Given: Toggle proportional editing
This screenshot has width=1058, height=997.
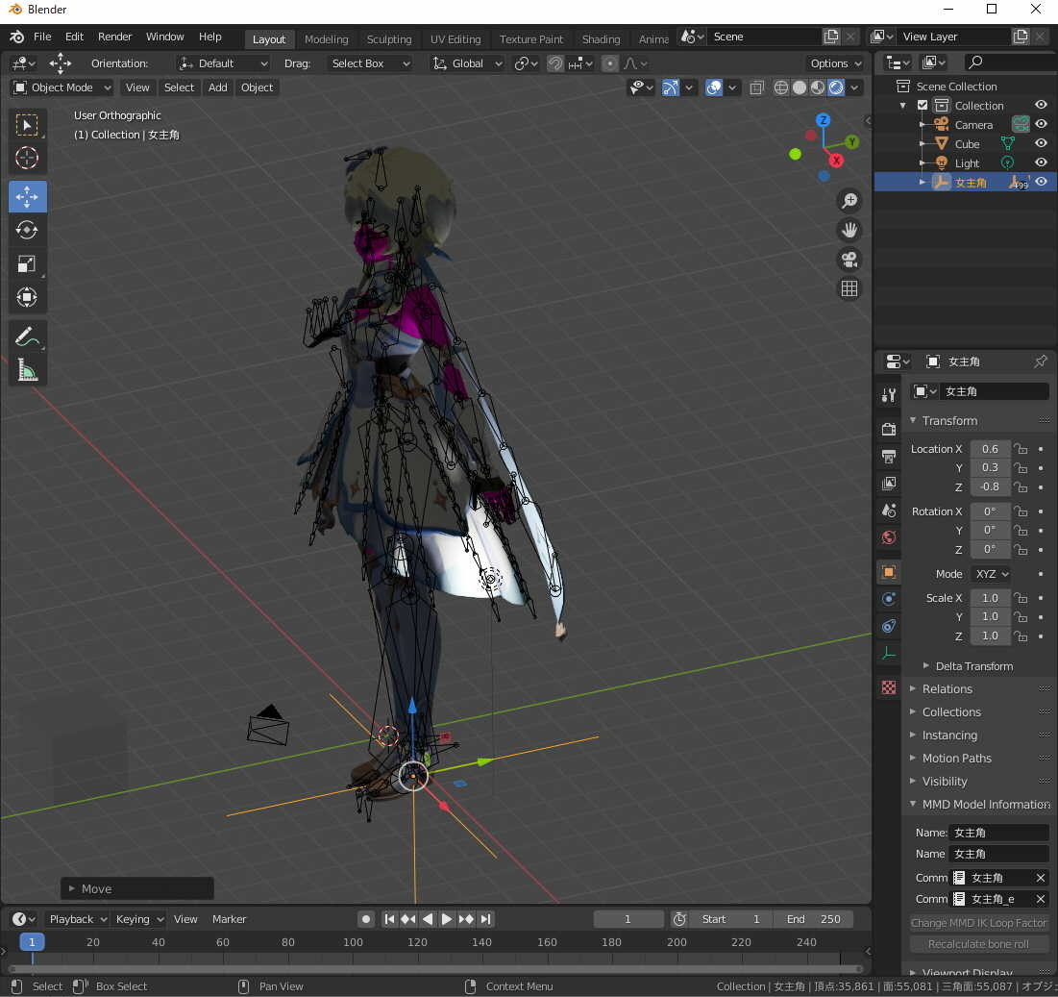Looking at the screenshot, I should (x=609, y=63).
